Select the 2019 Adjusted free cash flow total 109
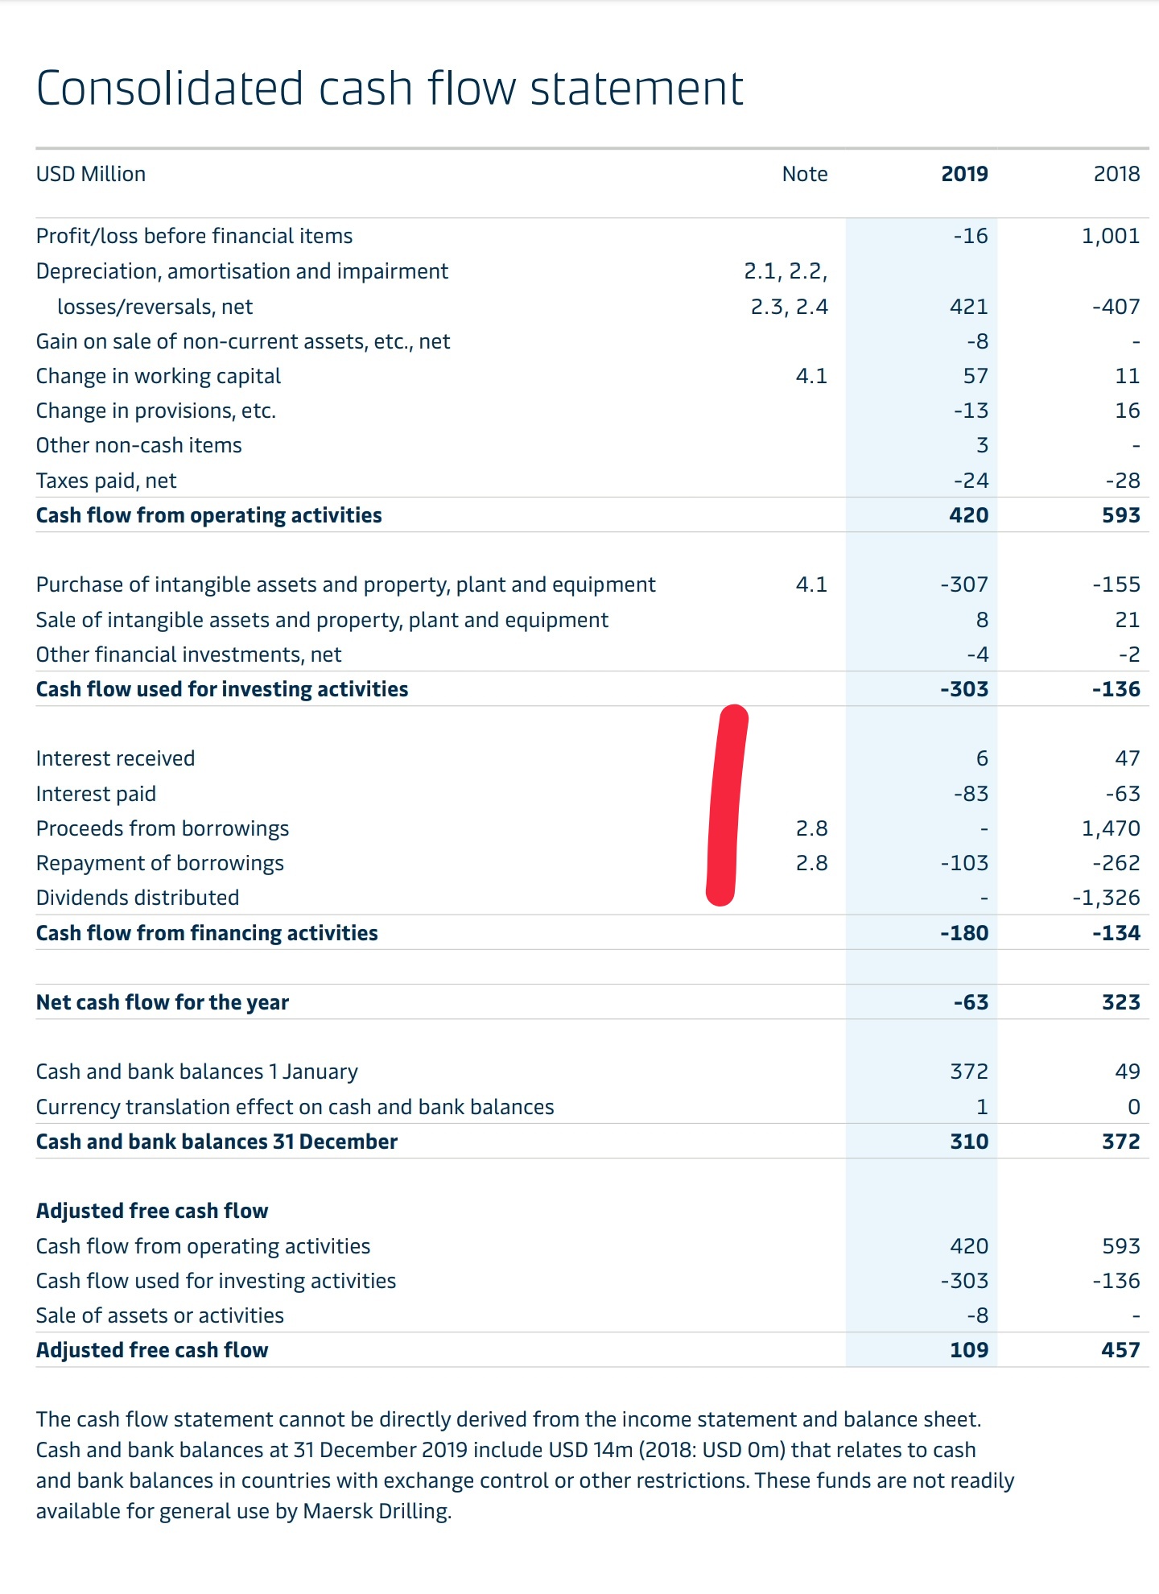The width and height of the screenshot is (1159, 1594). pyautogui.click(x=968, y=1350)
